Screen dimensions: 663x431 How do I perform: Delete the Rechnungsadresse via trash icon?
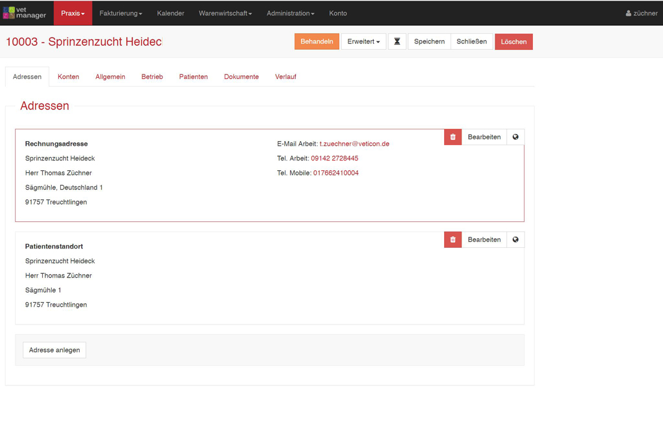click(x=453, y=137)
